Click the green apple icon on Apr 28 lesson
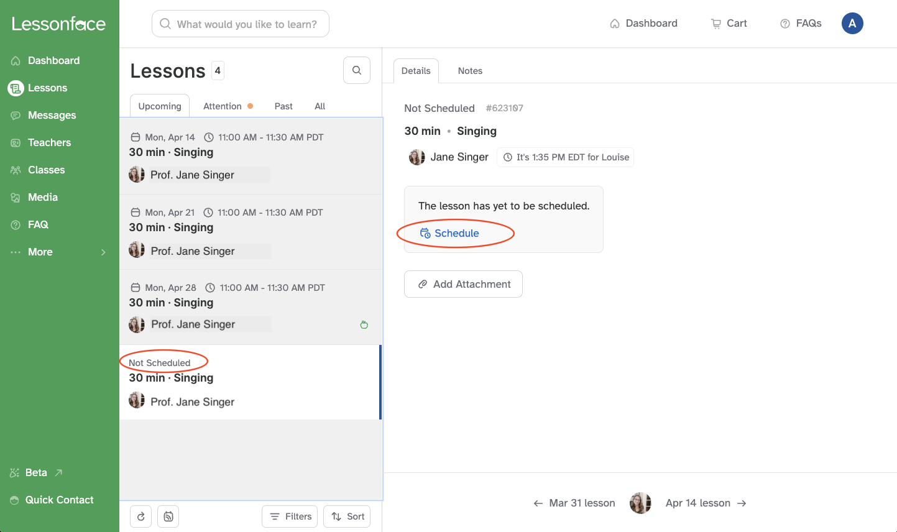 (364, 324)
